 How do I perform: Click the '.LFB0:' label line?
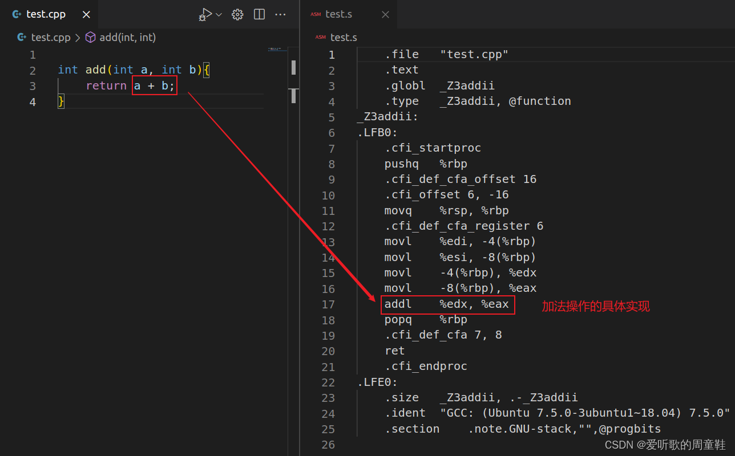pos(377,132)
